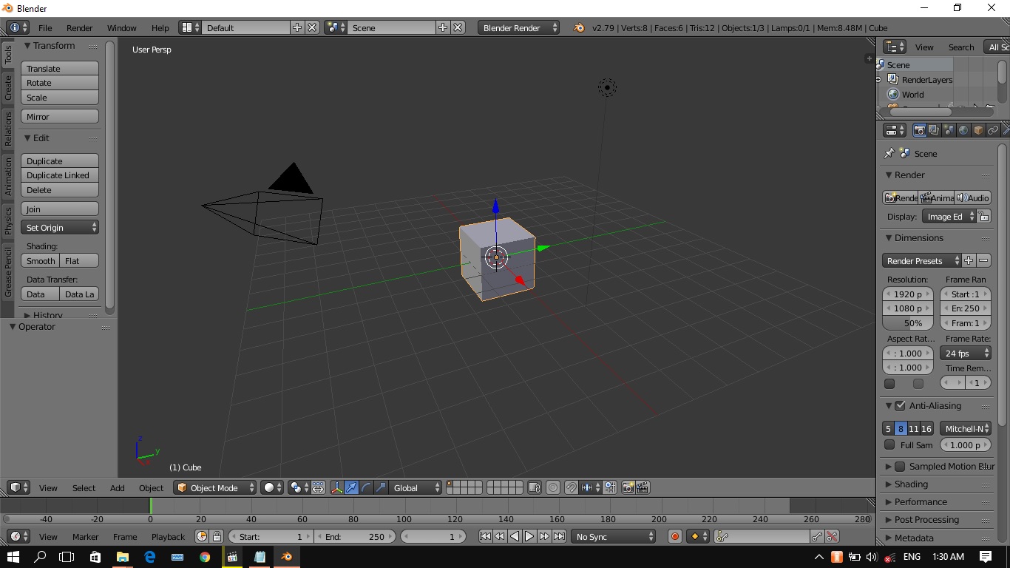Open the Render properties camera tab
This screenshot has height=568, width=1010.
pos(919,130)
